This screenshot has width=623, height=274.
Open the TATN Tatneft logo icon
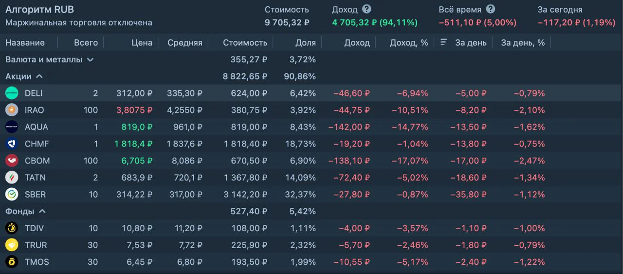pyautogui.click(x=12, y=178)
